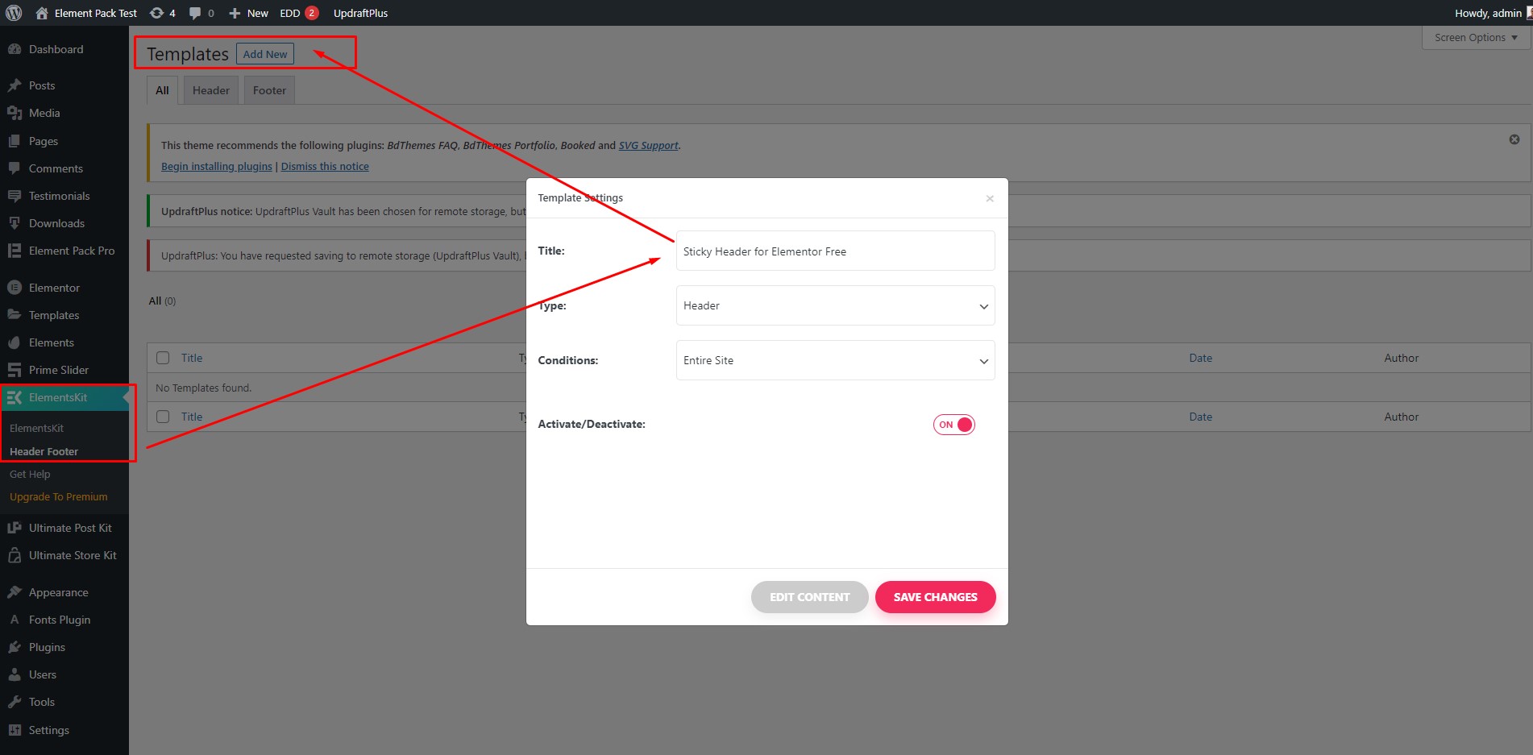Click the Element Pack Pro icon
This screenshot has height=755, width=1533.
coord(15,251)
